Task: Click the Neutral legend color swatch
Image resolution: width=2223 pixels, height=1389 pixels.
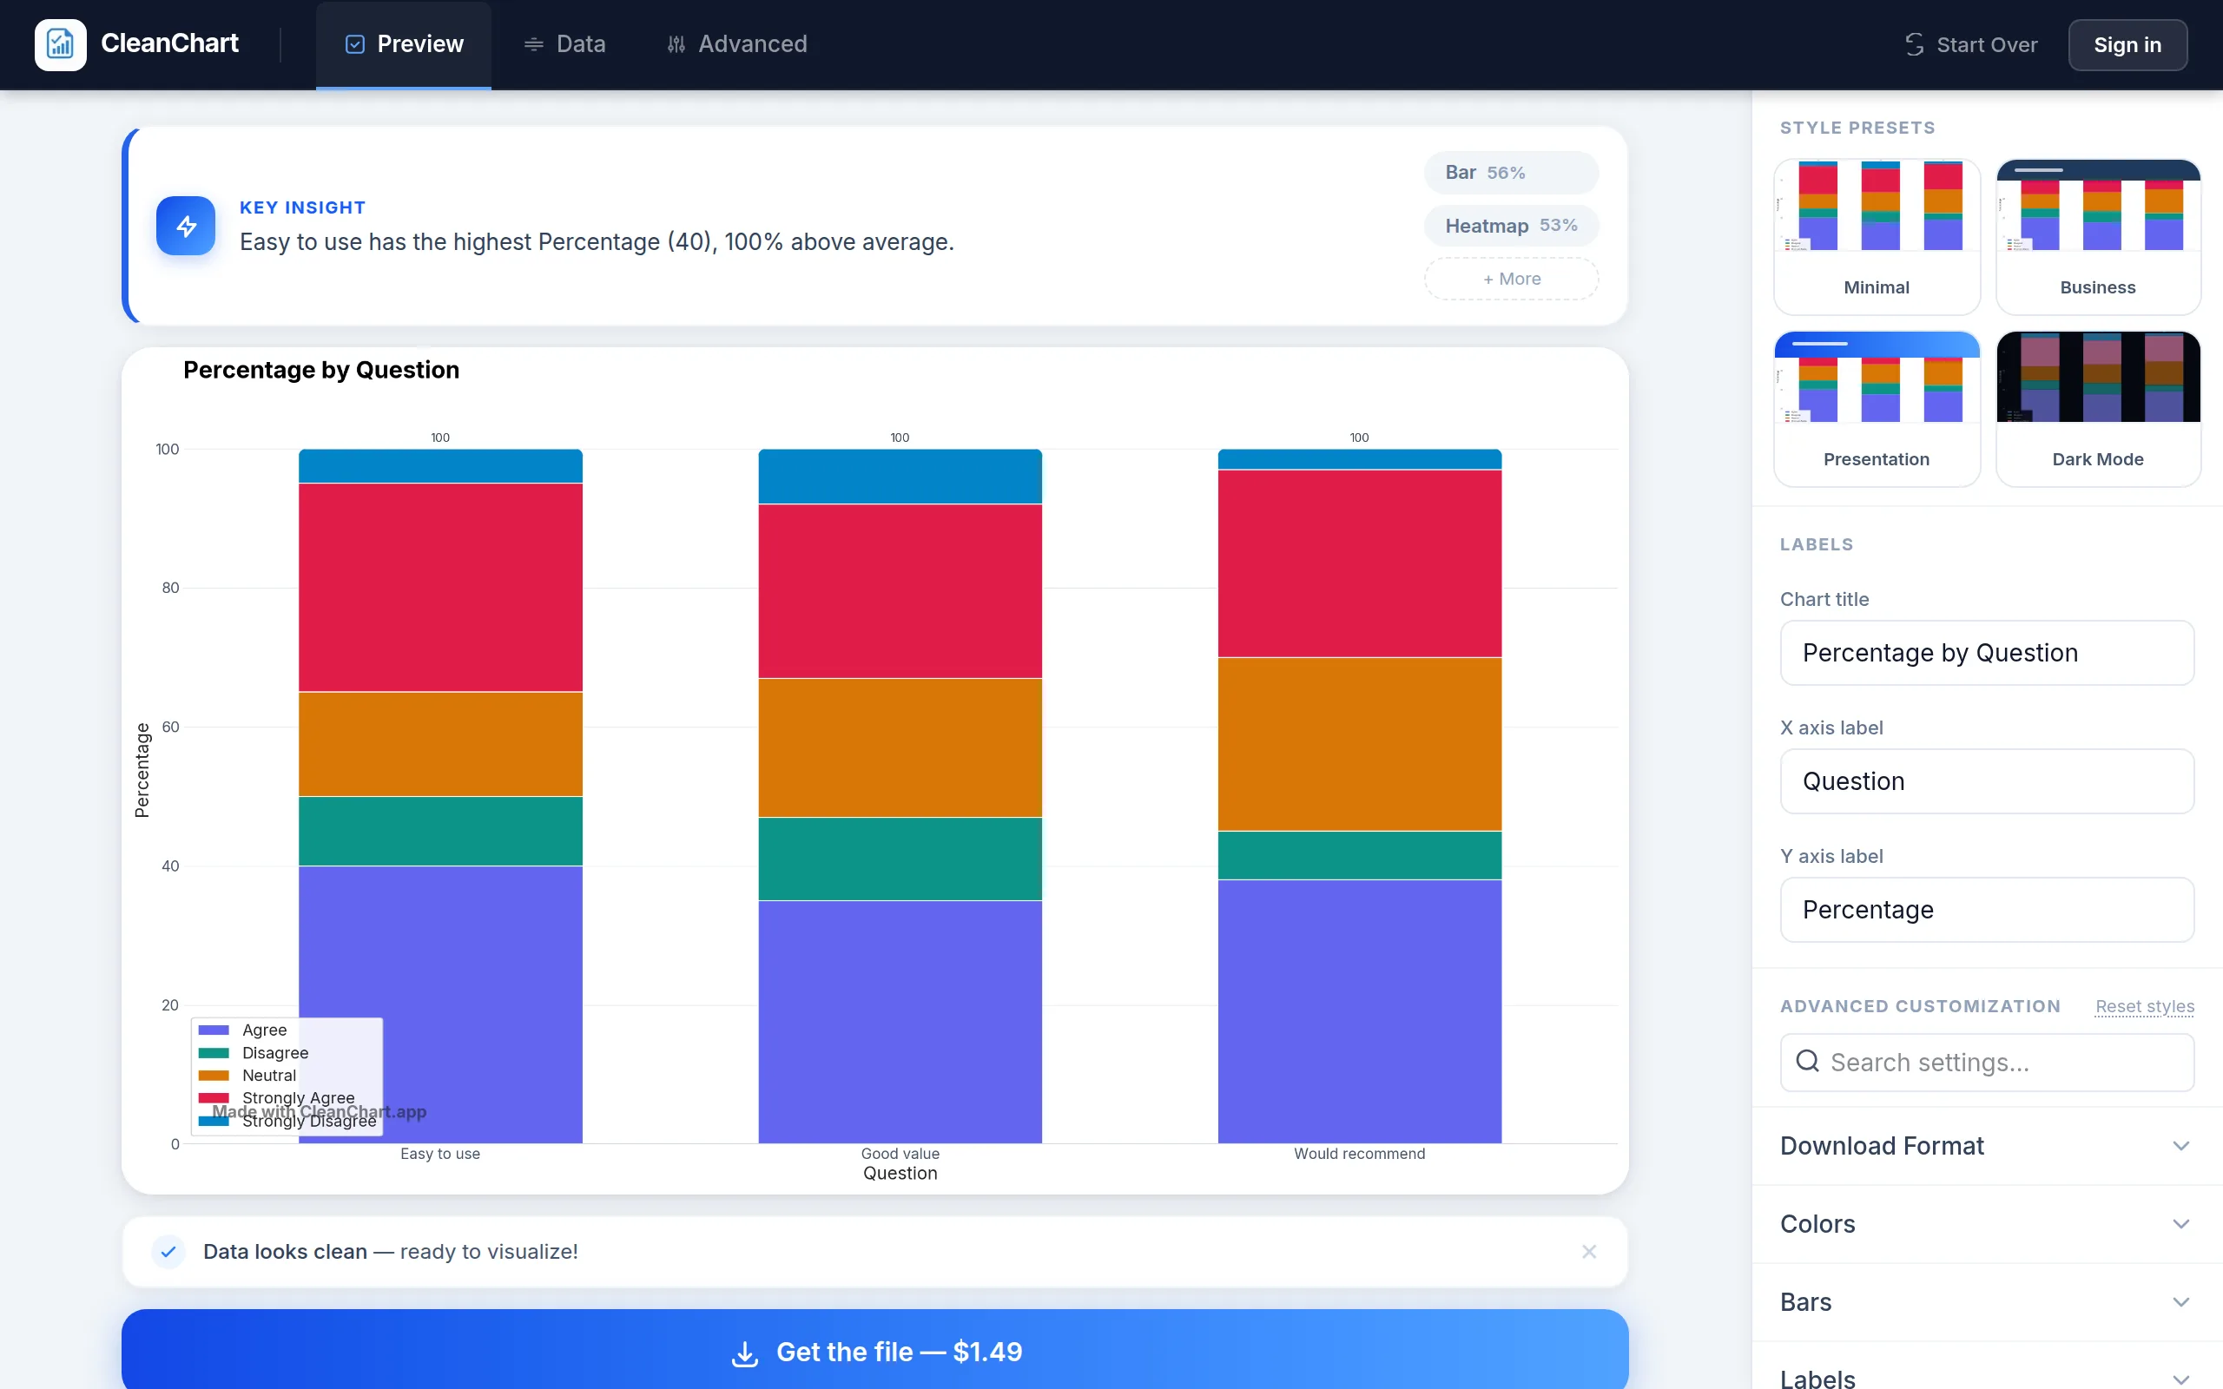Action: tap(213, 1075)
